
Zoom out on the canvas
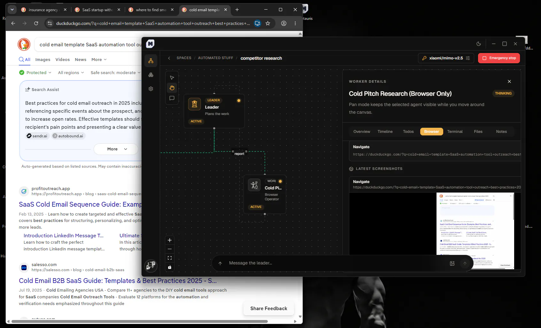coord(170,249)
